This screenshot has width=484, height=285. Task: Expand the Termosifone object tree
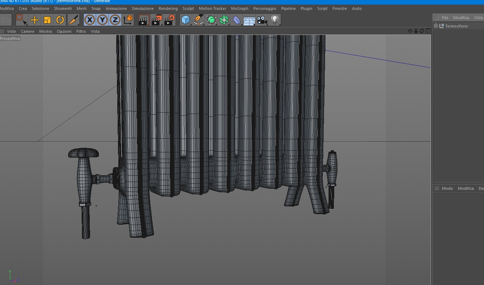tap(436, 26)
